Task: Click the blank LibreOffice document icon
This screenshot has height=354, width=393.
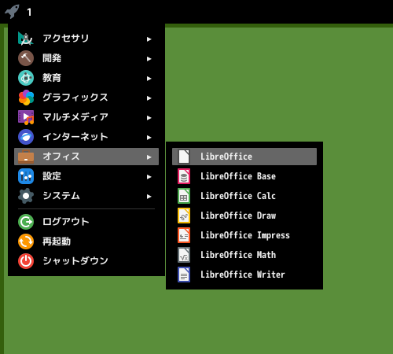Action: tap(184, 157)
